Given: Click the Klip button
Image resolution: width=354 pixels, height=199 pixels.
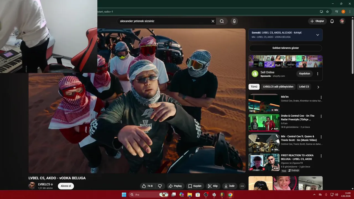Looking at the screenshot, I should pyautogui.click(x=213, y=186).
